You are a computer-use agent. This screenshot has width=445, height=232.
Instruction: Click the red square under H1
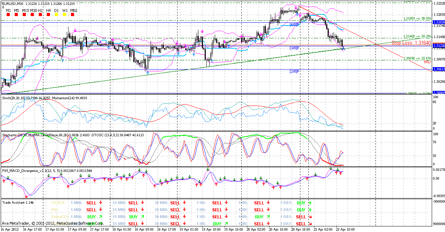click(41, 15)
